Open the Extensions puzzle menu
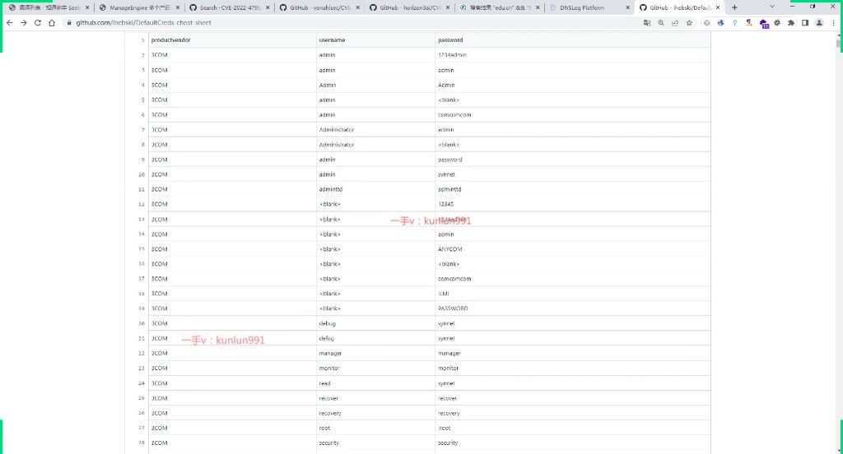843x454 pixels. pos(791,23)
